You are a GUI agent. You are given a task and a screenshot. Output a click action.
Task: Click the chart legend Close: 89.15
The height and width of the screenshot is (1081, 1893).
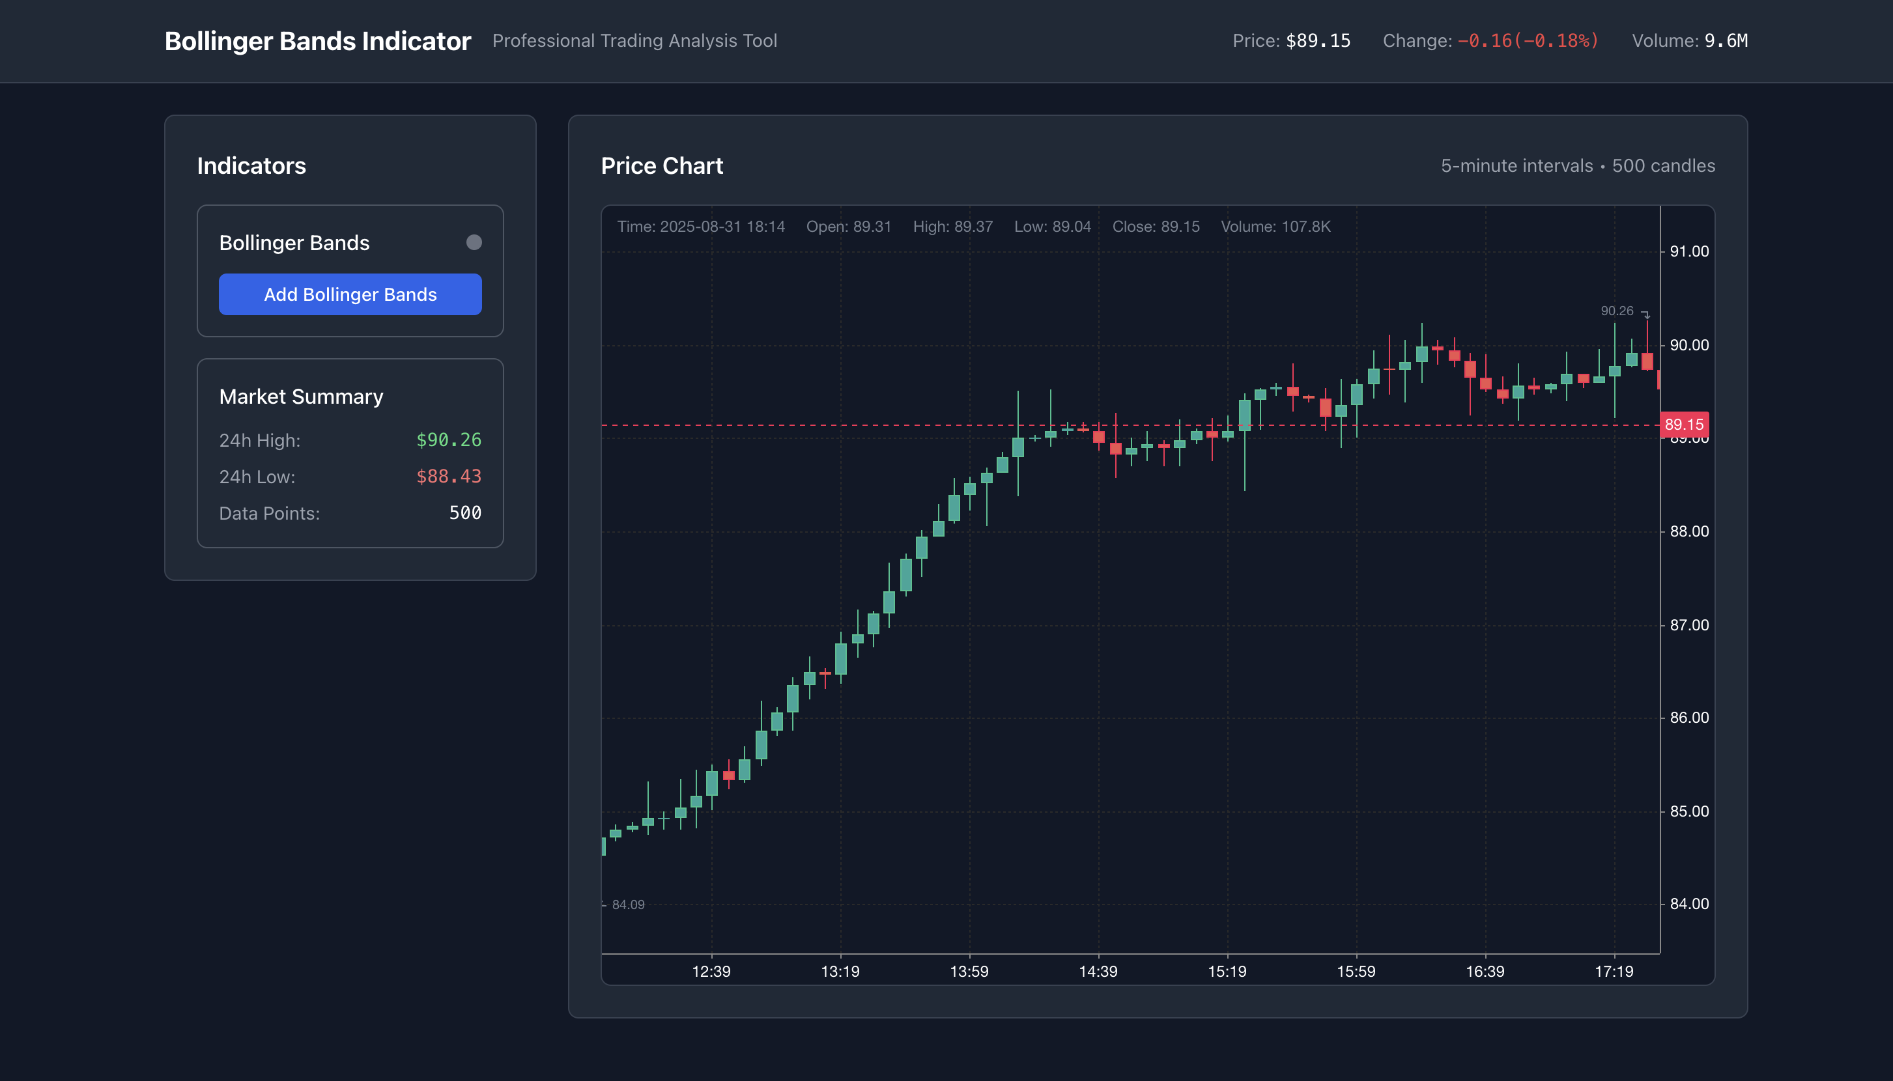point(1155,227)
